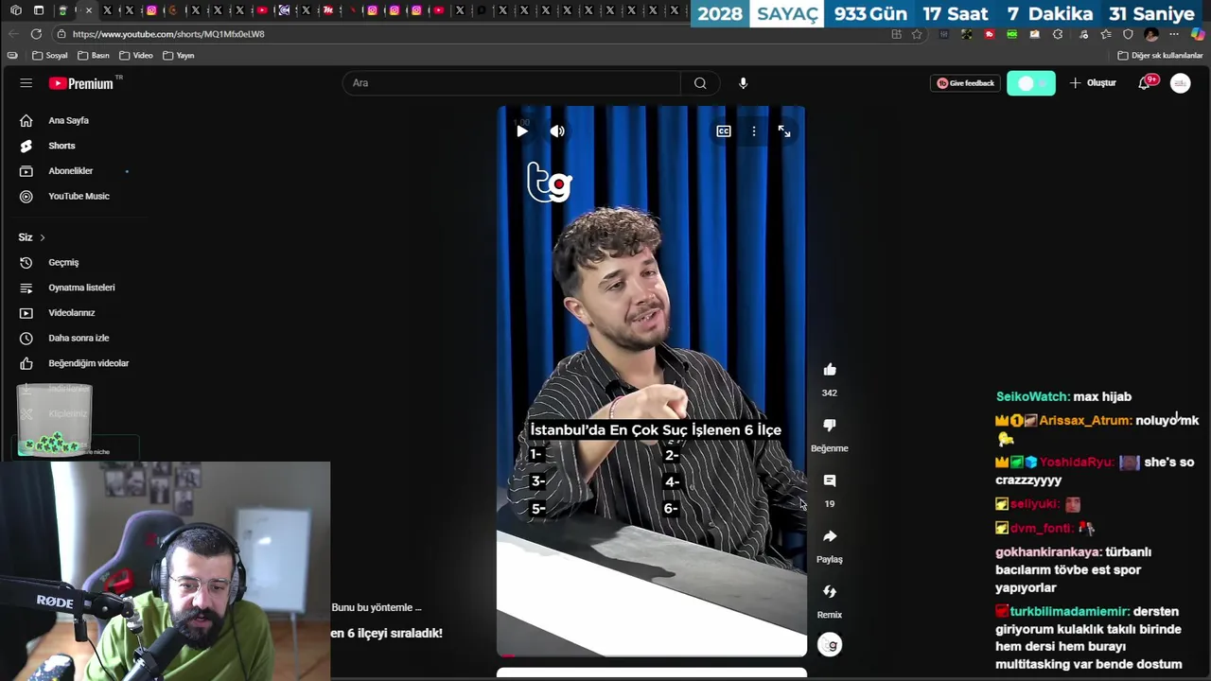The width and height of the screenshot is (1211, 681).
Task: Click the red extension icon in toolbar
Action: pos(990,34)
